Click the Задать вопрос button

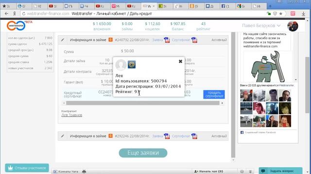[x=280, y=171]
